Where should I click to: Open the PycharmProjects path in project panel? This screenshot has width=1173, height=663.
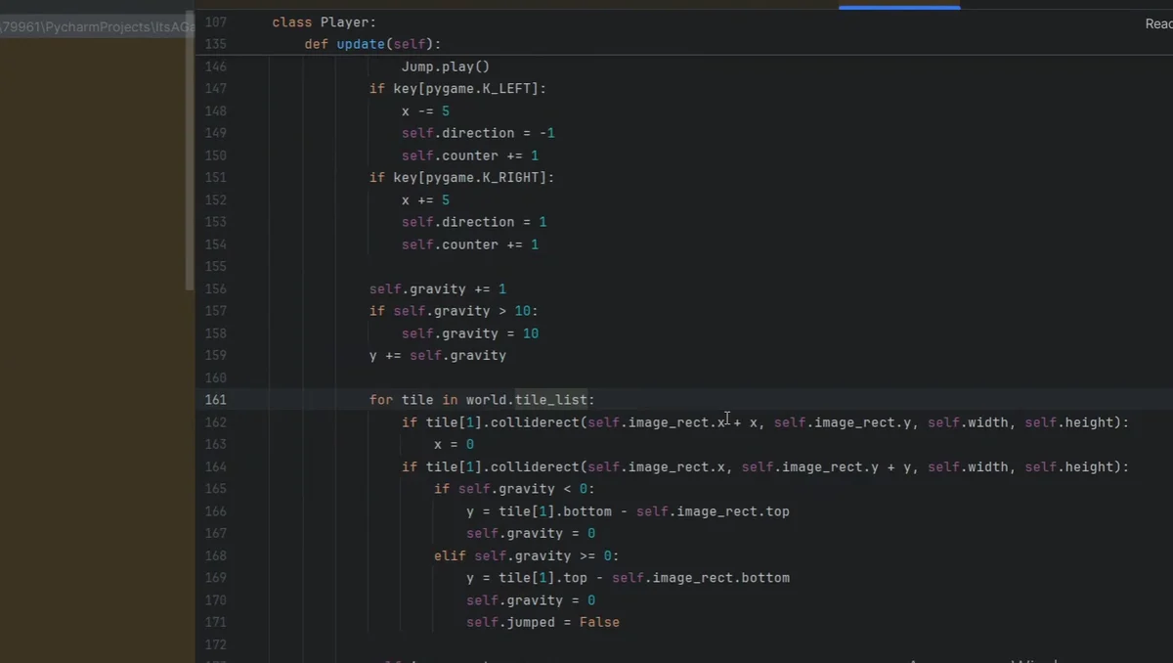point(97,27)
